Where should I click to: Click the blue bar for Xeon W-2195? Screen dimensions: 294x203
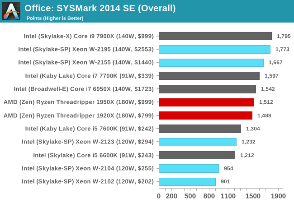[215, 49]
